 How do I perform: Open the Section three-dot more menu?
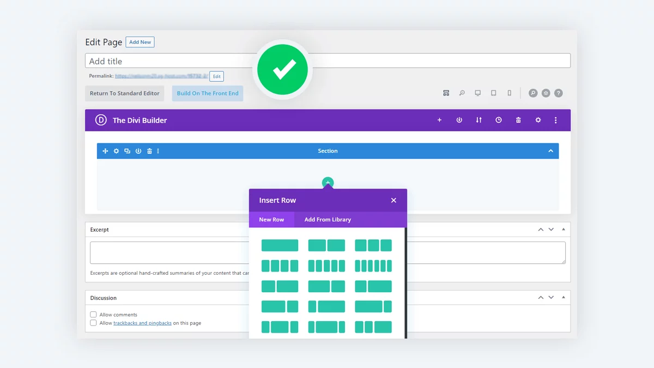coord(158,151)
